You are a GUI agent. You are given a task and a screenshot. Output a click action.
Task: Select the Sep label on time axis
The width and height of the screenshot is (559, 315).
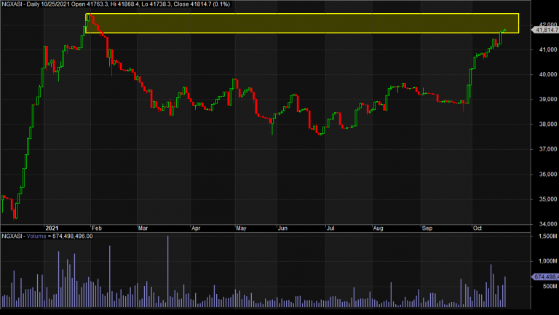click(x=427, y=228)
